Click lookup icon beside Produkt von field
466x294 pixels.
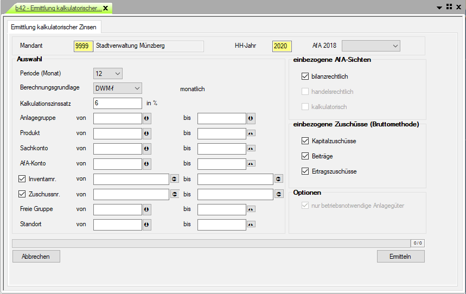(x=146, y=133)
